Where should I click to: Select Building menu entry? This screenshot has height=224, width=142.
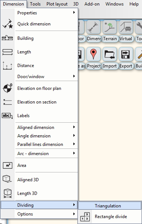39,38
